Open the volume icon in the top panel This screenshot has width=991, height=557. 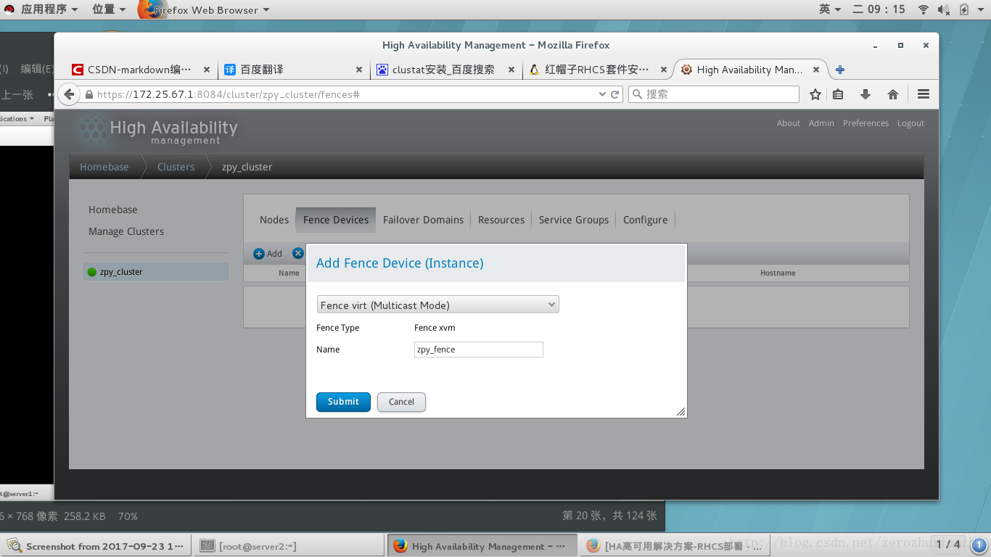click(x=943, y=9)
